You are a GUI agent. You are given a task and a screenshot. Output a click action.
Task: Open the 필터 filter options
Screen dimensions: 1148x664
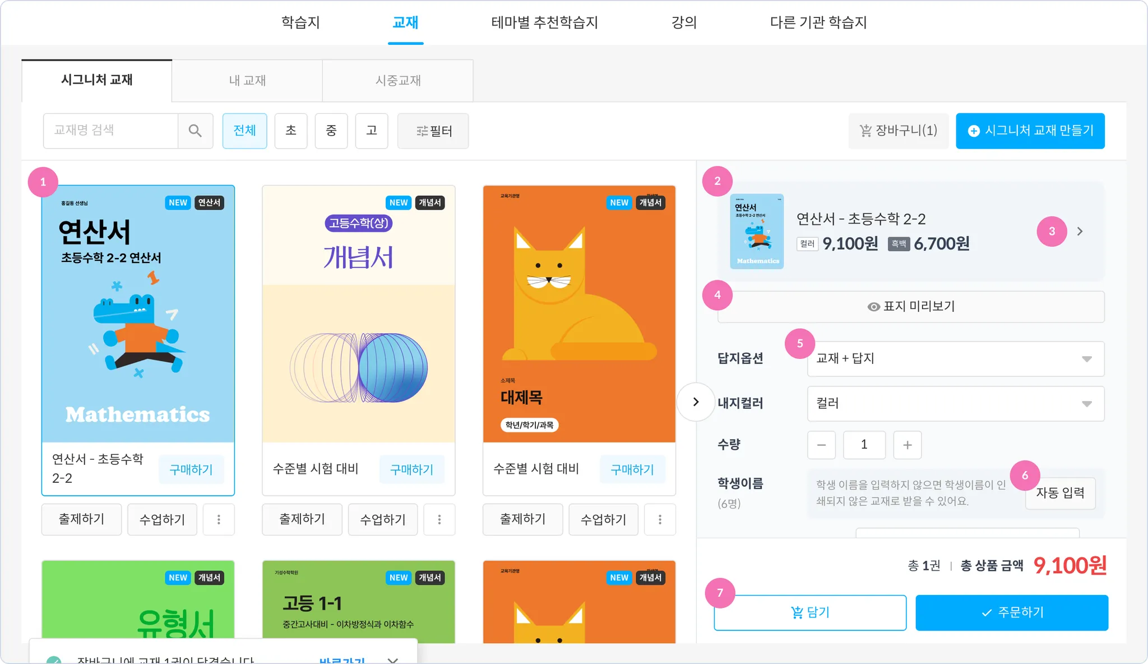pos(433,131)
